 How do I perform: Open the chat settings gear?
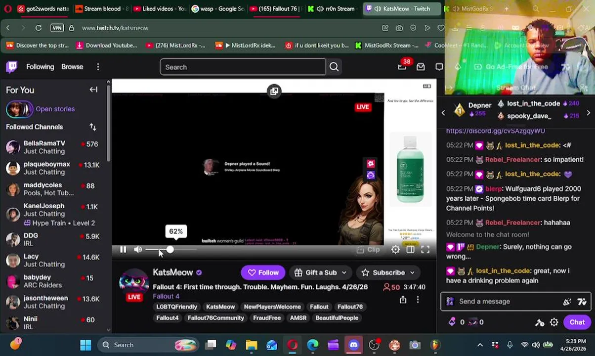coord(554,322)
